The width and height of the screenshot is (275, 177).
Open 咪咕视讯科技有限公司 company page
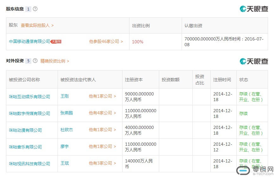click(29, 164)
